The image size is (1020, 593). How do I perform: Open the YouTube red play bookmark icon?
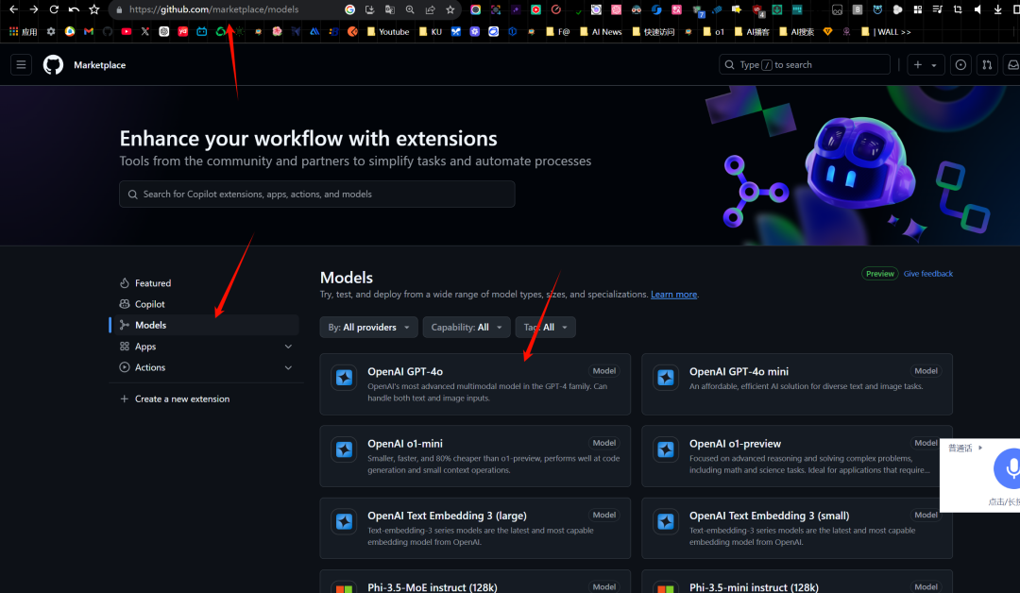127,31
